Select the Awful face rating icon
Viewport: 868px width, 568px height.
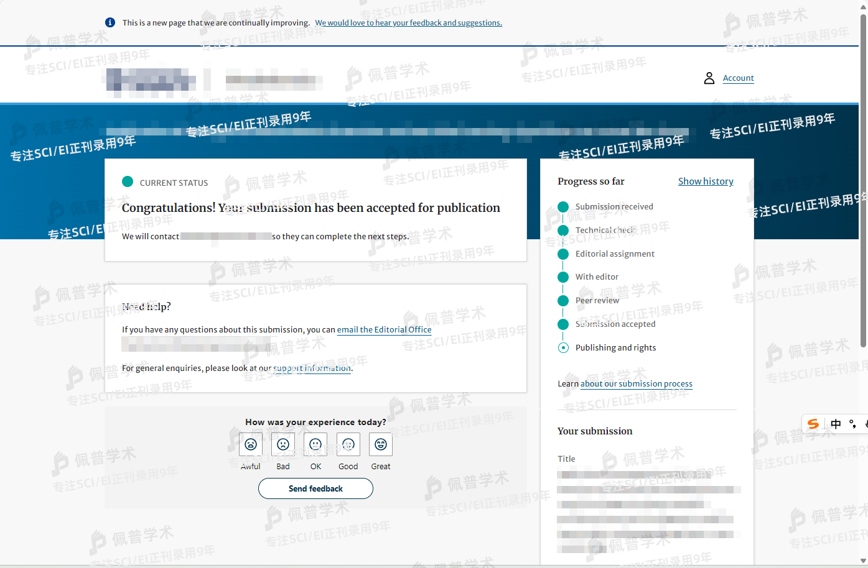(x=251, y=444)
